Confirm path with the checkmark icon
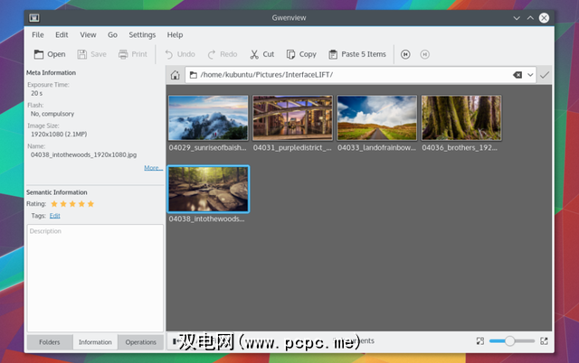Image resolution: width=579 pixels, height=363 pixels. (544, 76)
